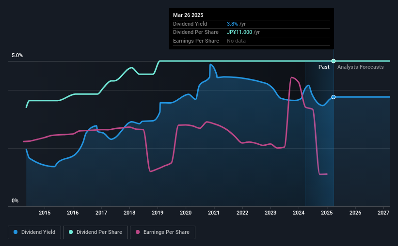Click the Analysts Forecasts label
This screenshot has height=246, width=398.
tap(361, 67)
